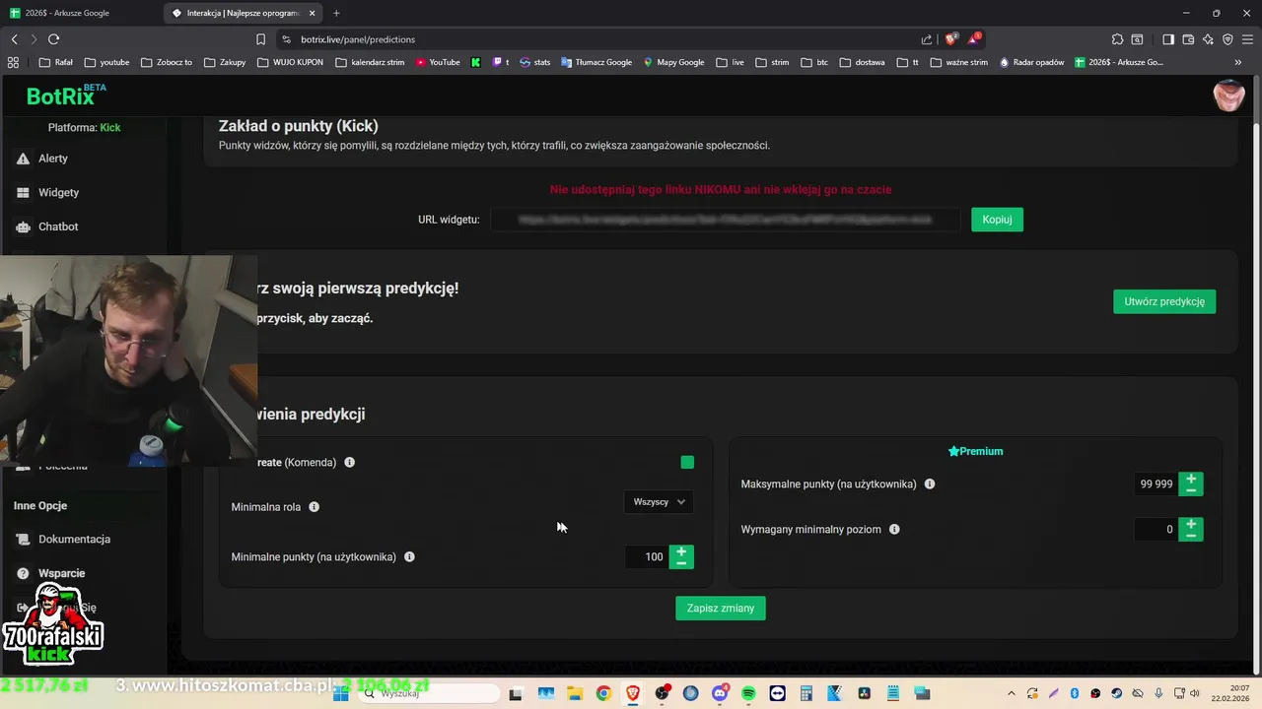Image resolution: width=1262 pixels, height=709 pixels.
Task: Open the Zobocz to bookmarks folder
Action: 167,62
